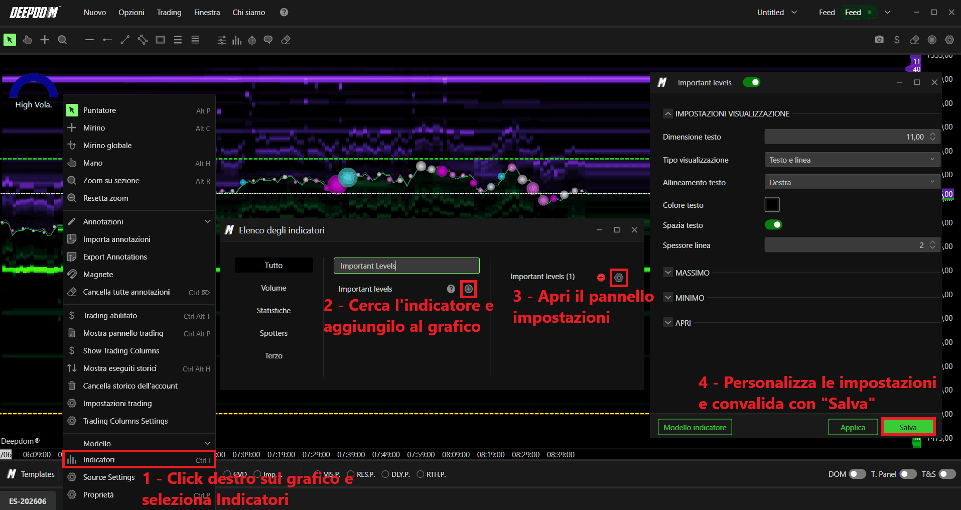Enable the T. Panel toggle
The width and height of the screenshot is (961, 510).
908,474
